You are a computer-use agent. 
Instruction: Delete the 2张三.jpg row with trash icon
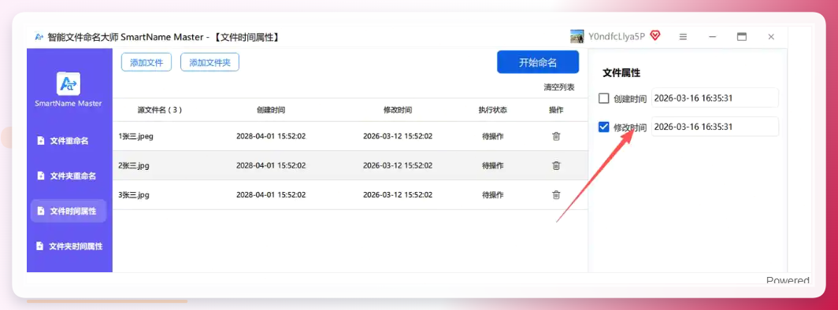[556, 165]
